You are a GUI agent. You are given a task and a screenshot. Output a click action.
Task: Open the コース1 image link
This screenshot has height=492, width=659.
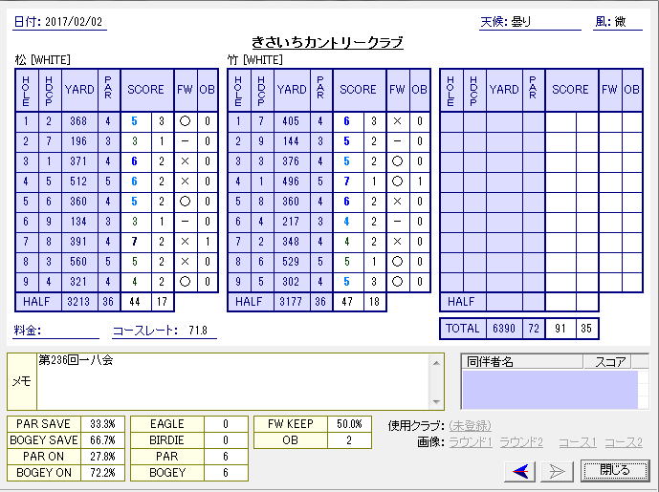click(575, 442)
